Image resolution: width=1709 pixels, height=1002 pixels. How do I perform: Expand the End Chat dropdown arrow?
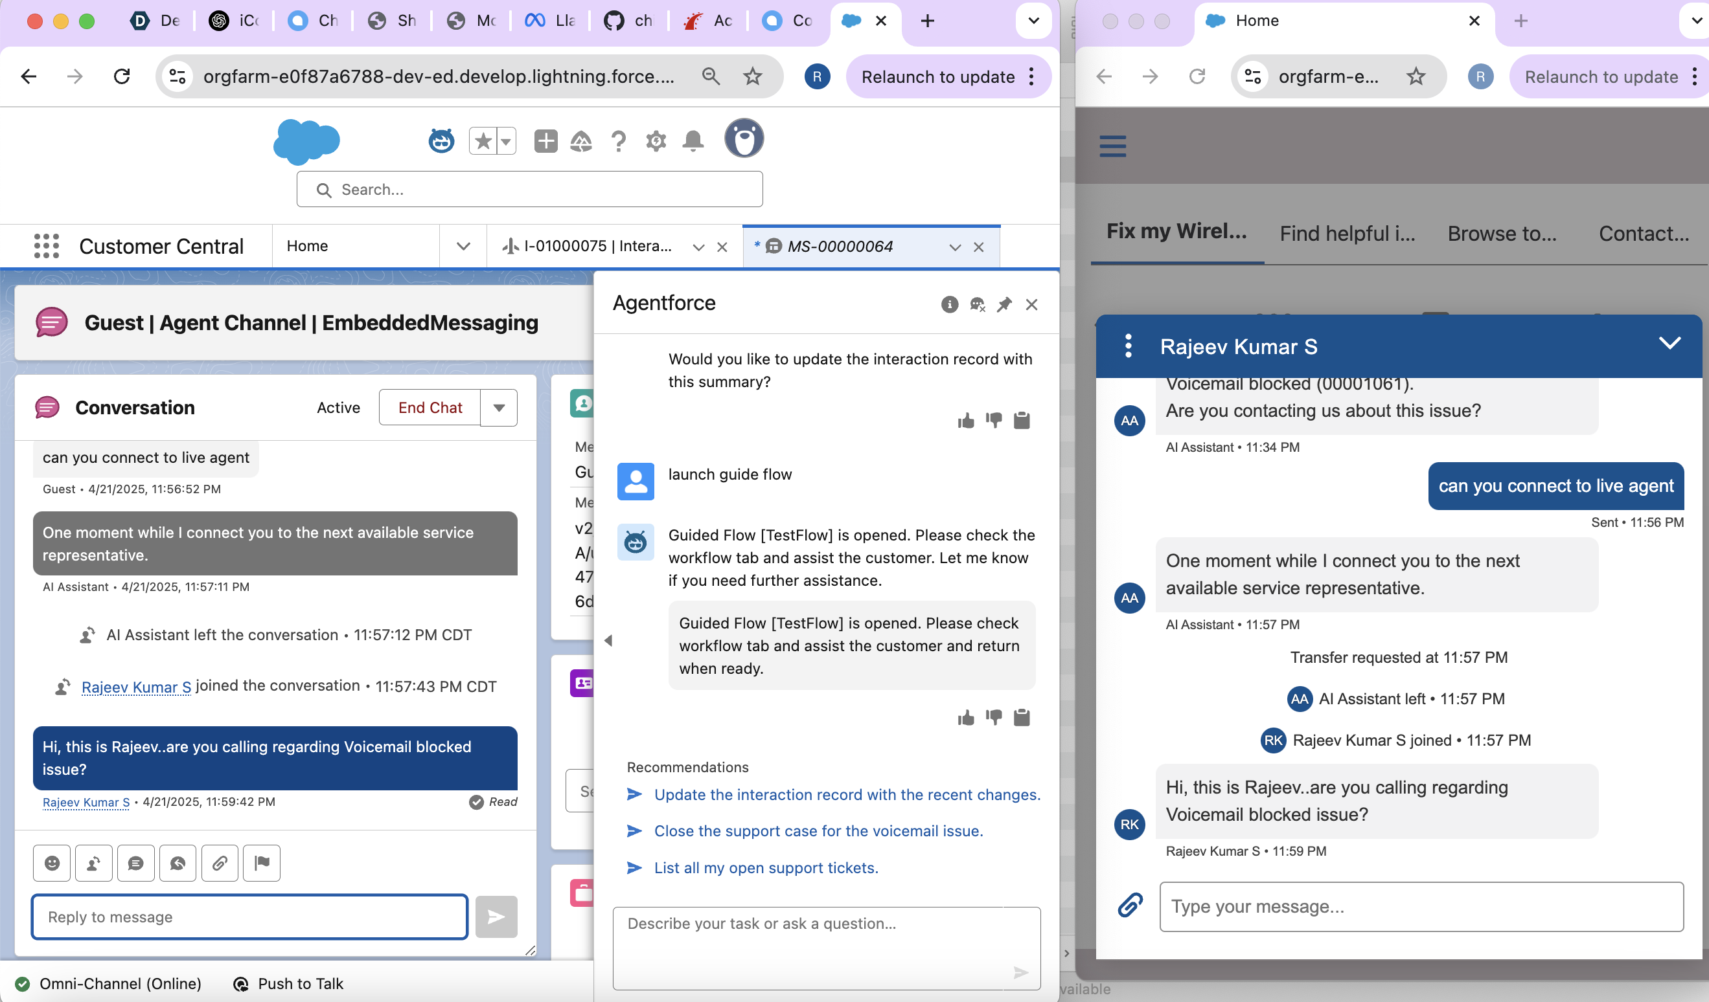coord(499,408)
